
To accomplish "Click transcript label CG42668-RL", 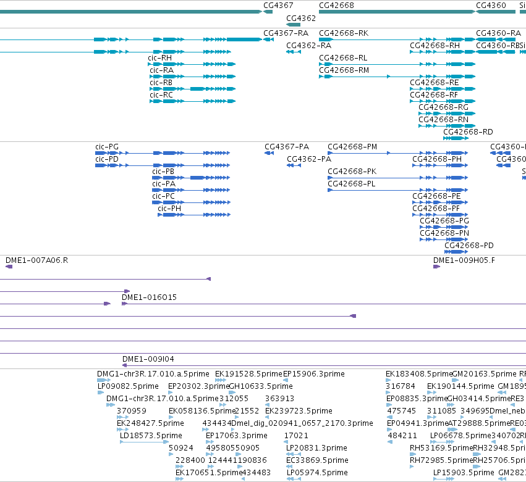I will 343,58.
